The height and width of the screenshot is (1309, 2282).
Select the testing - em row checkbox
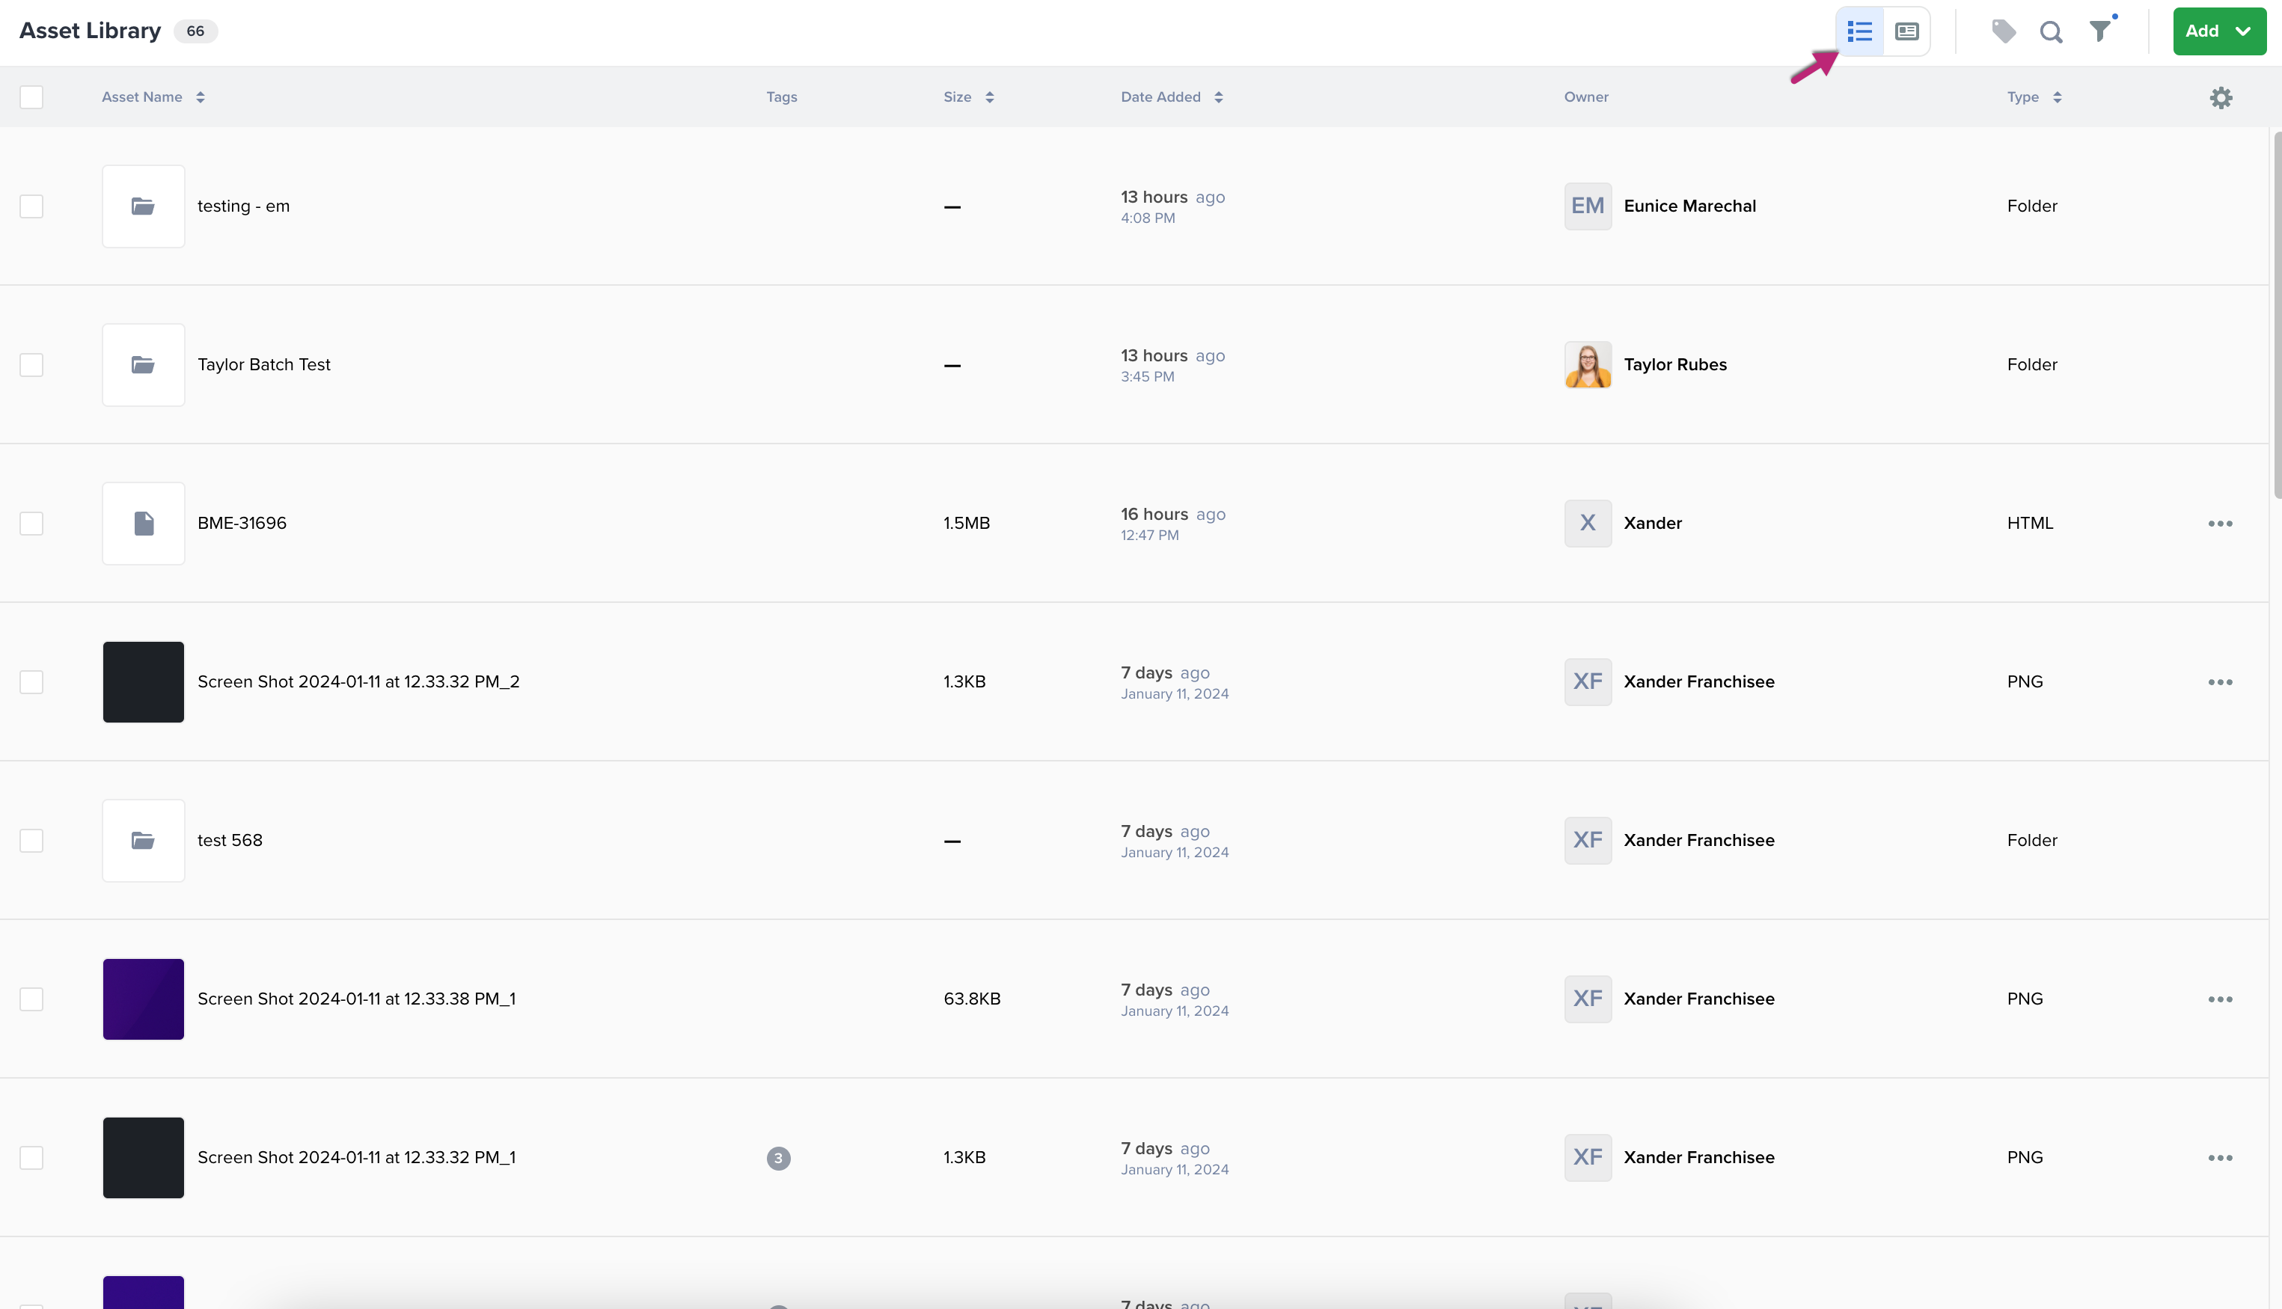pos(31,206)
